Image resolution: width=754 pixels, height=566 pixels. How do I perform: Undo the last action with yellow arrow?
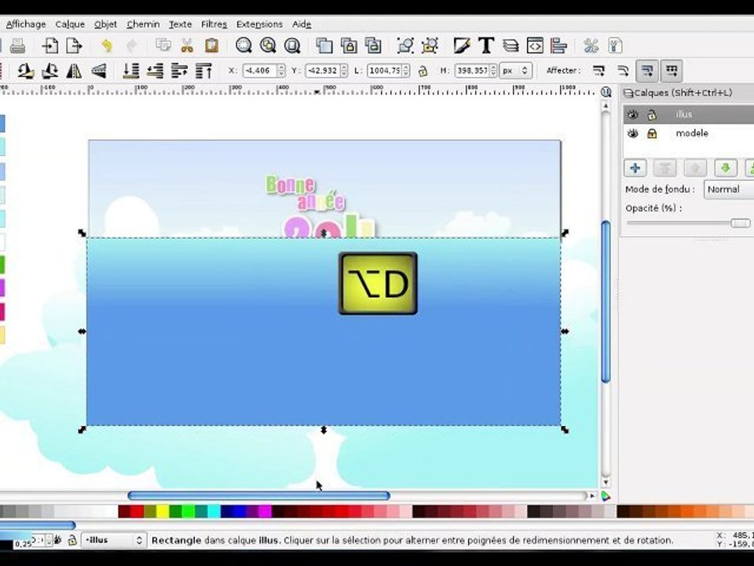[x=107, y=46]
